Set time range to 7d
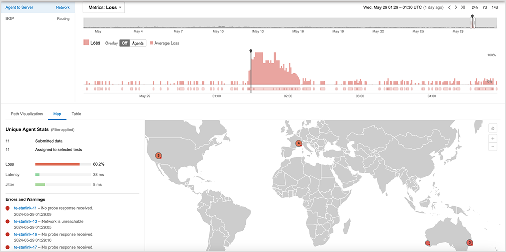 485,7
